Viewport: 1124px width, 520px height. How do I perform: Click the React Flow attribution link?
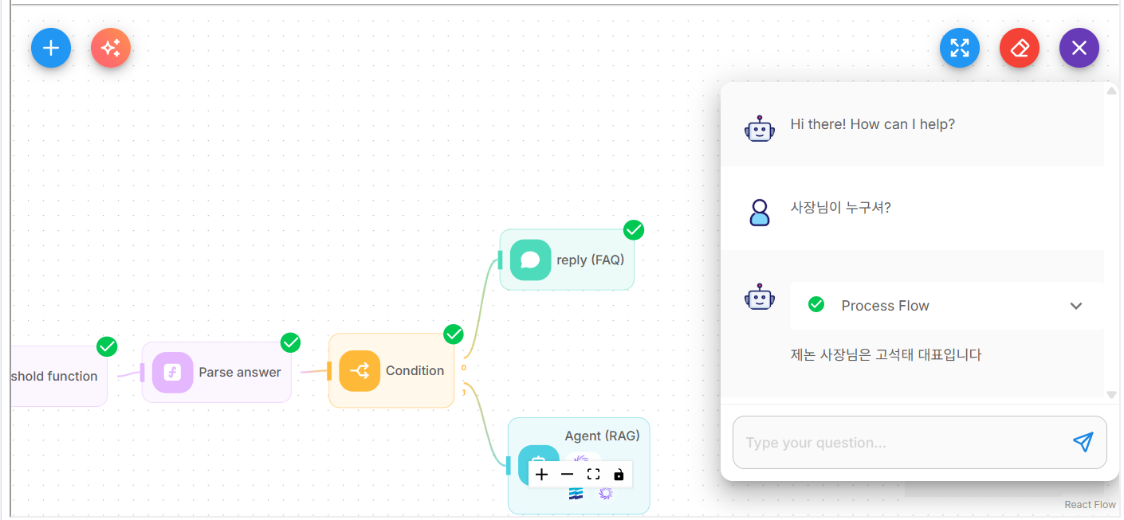(x=1090, y=505)
